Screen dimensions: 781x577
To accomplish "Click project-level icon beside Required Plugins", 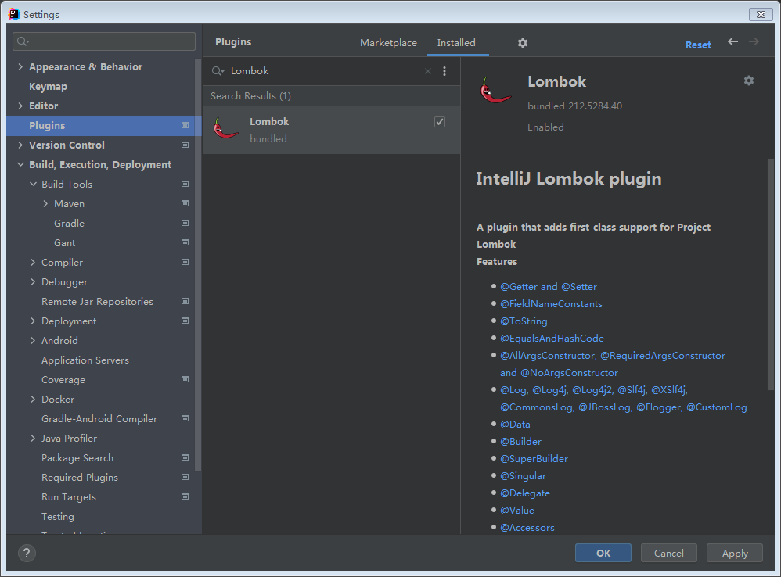I will pos(185,477).
